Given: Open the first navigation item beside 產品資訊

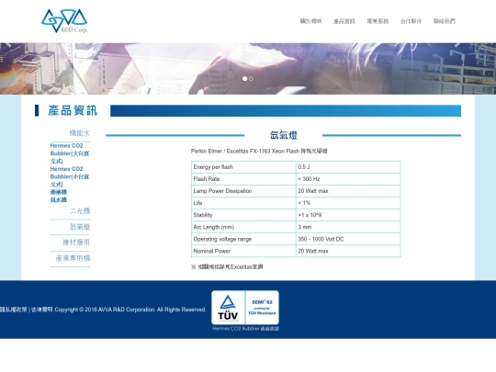Looking at the screenshot, I should 310,21.
